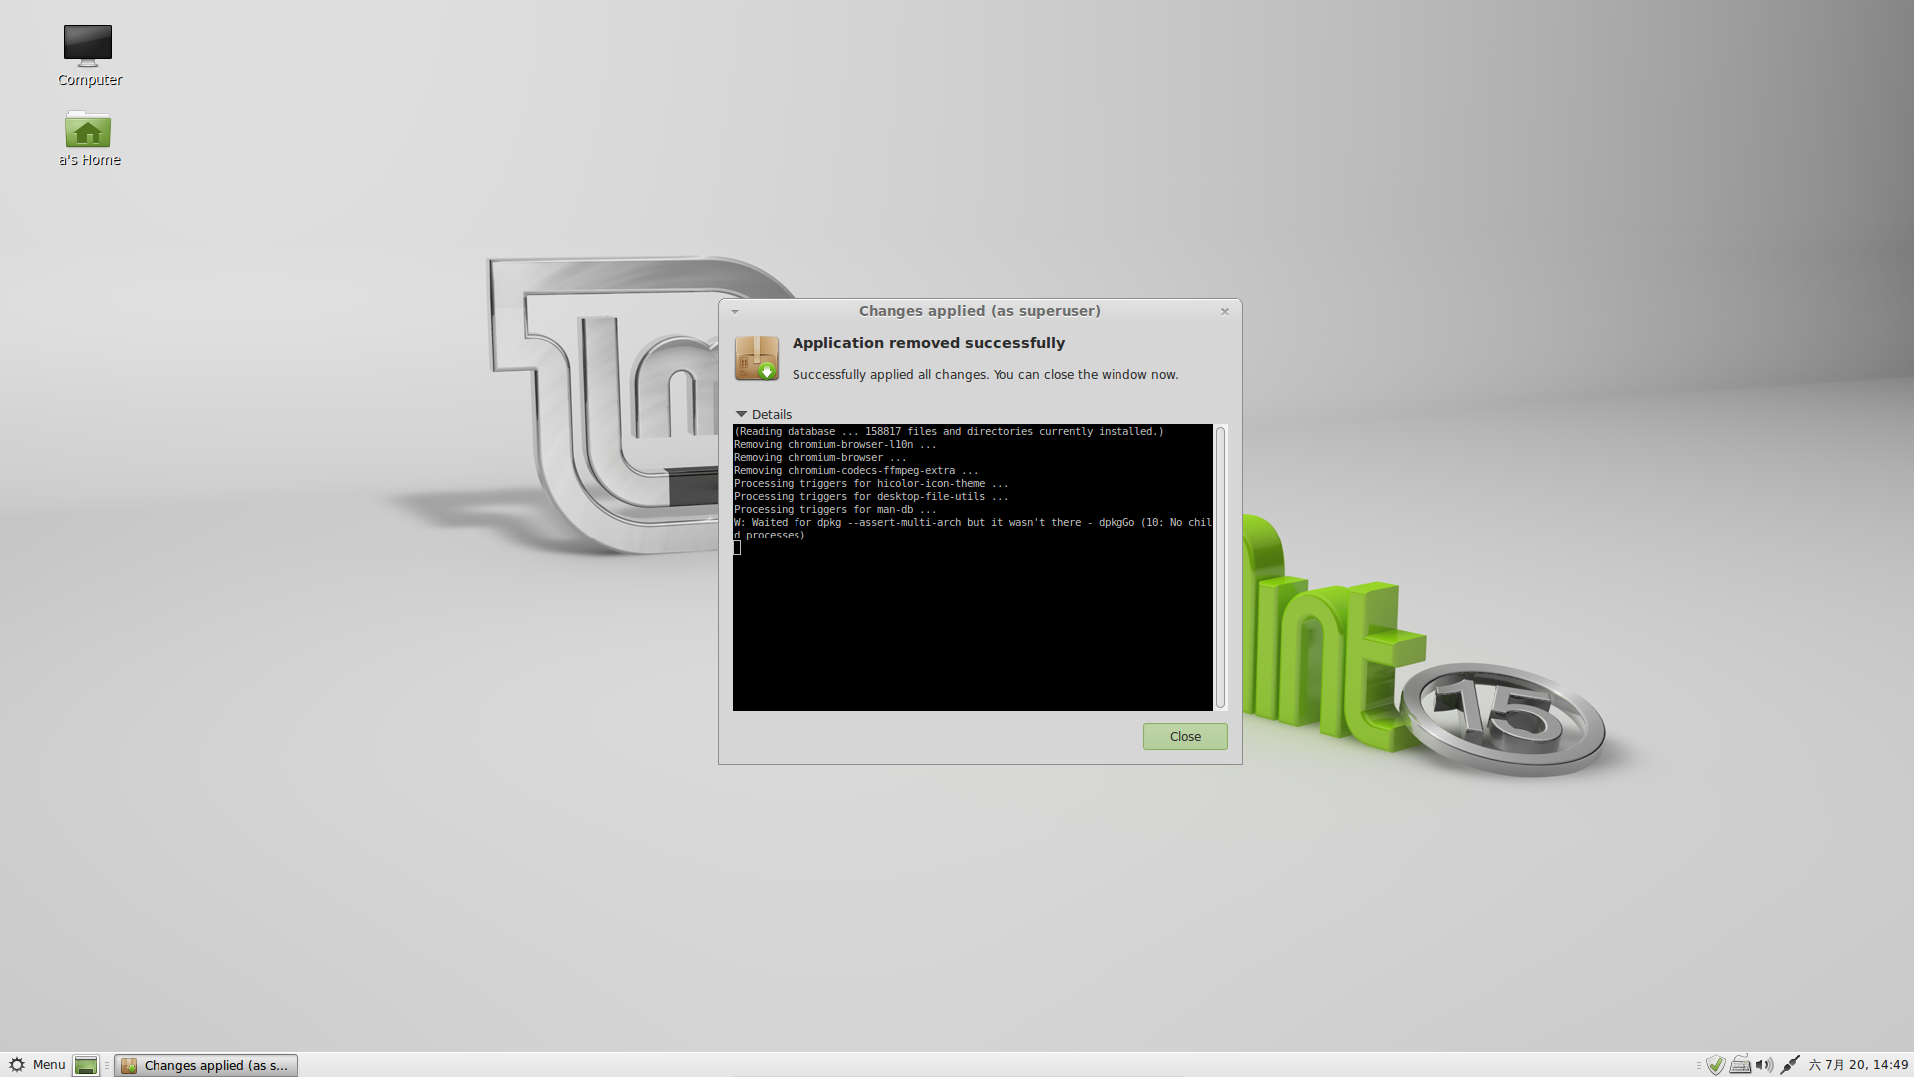This screenshot has height=1077, width=1914.
Task: Click the Show Desktop panel icon
Action: (86, 1065)
